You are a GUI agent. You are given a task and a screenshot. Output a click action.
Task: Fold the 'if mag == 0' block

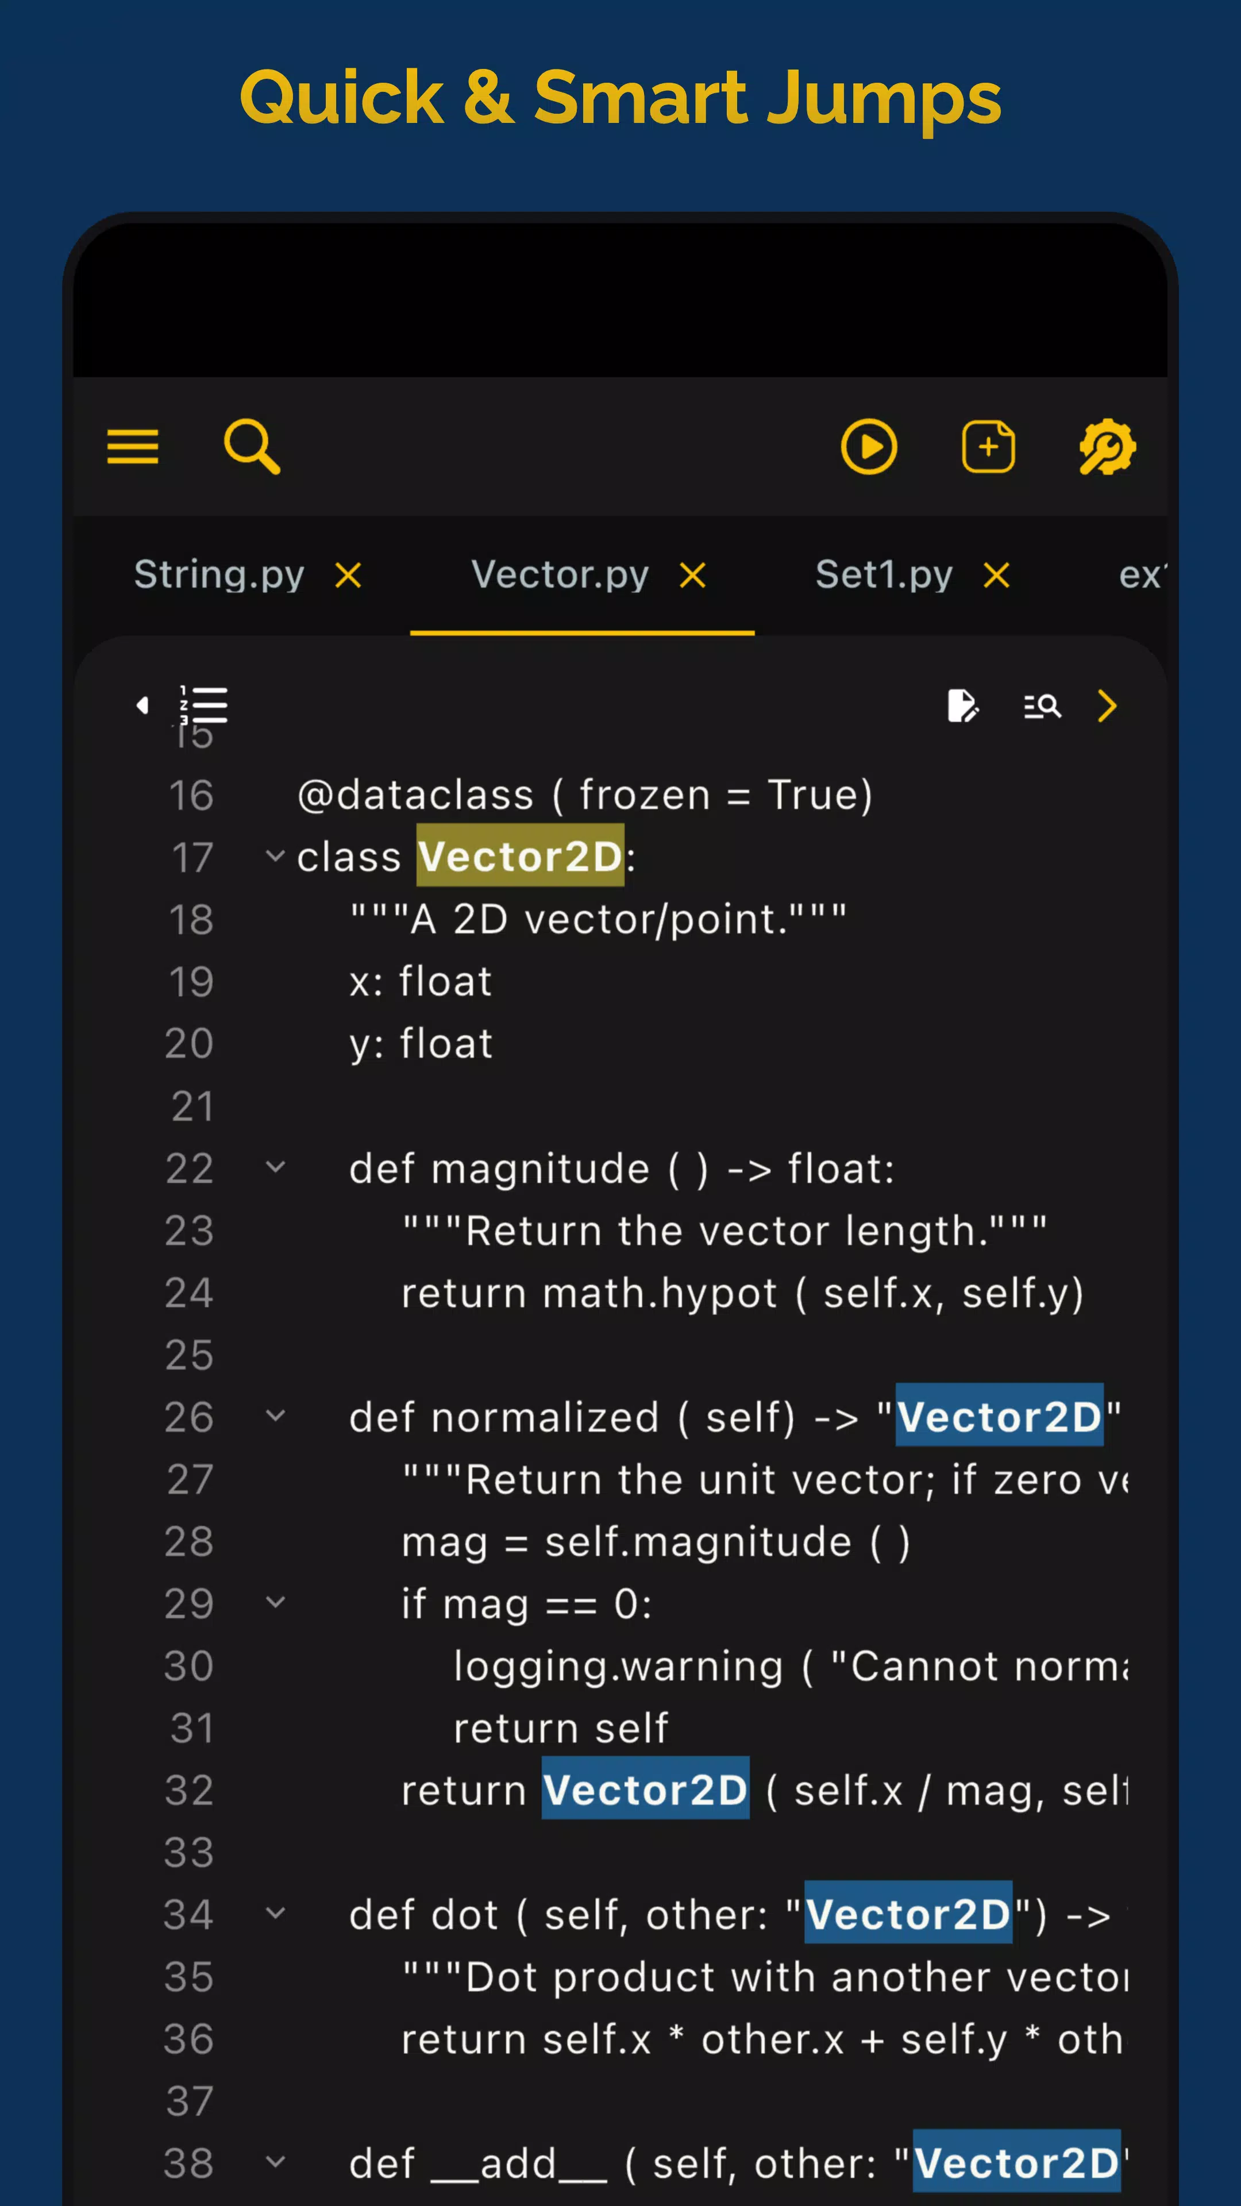pos(275,1602)
